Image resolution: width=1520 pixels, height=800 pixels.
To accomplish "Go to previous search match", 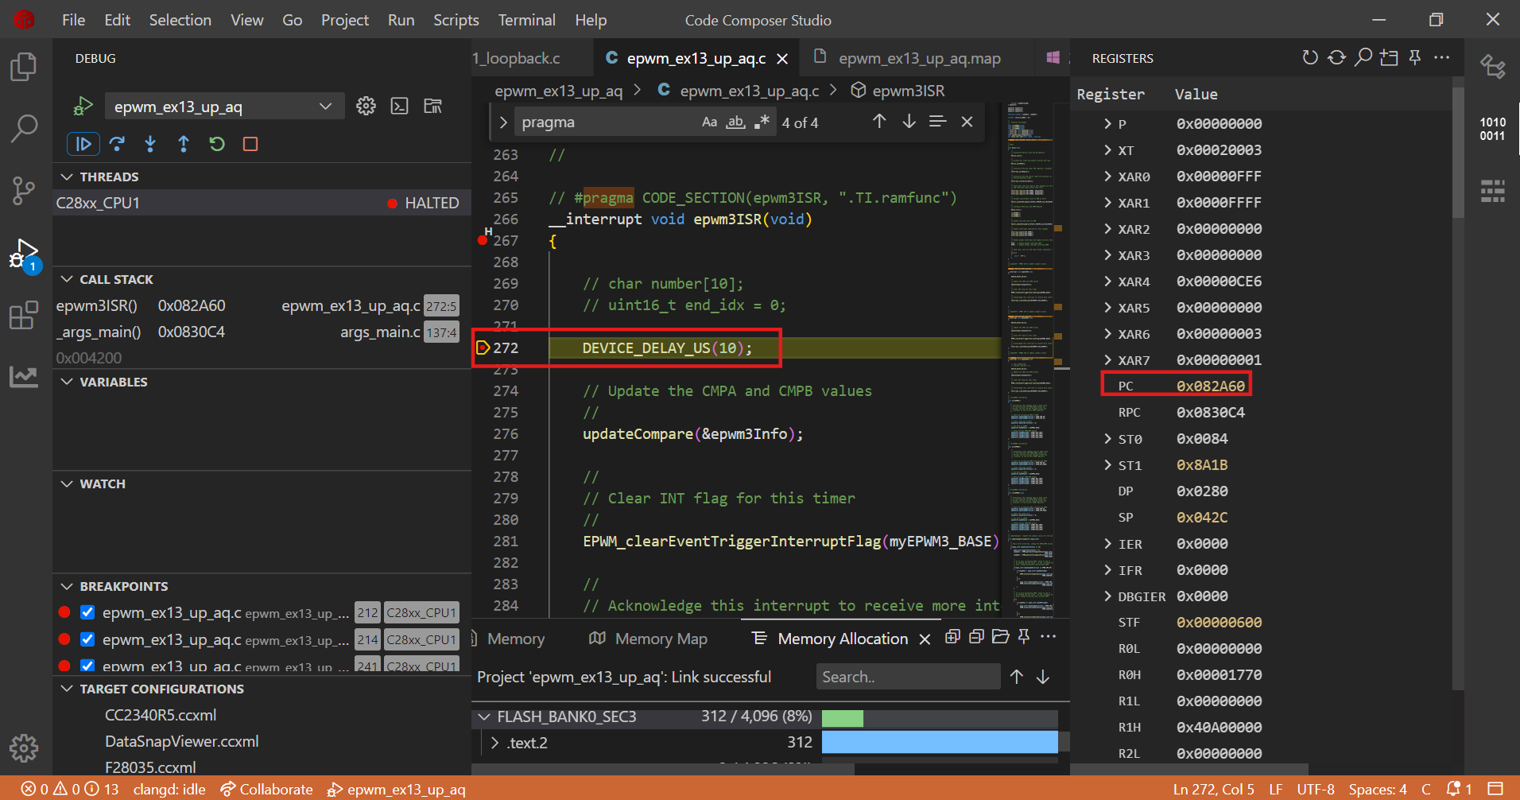I will 879,122.
